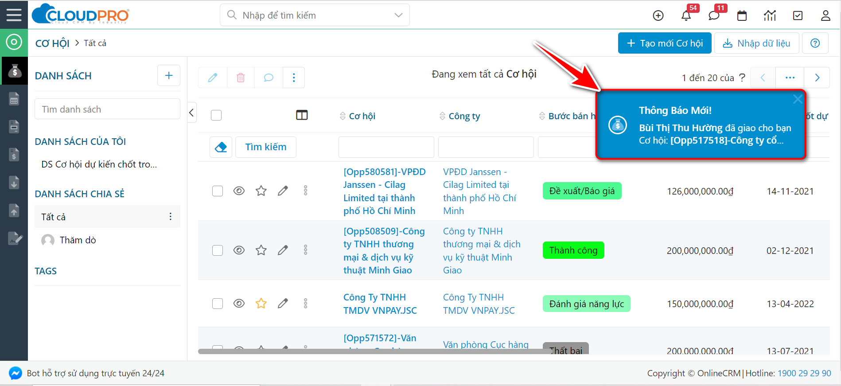Click Tạo mới Cơ hội button

click(x=665, y=43)
